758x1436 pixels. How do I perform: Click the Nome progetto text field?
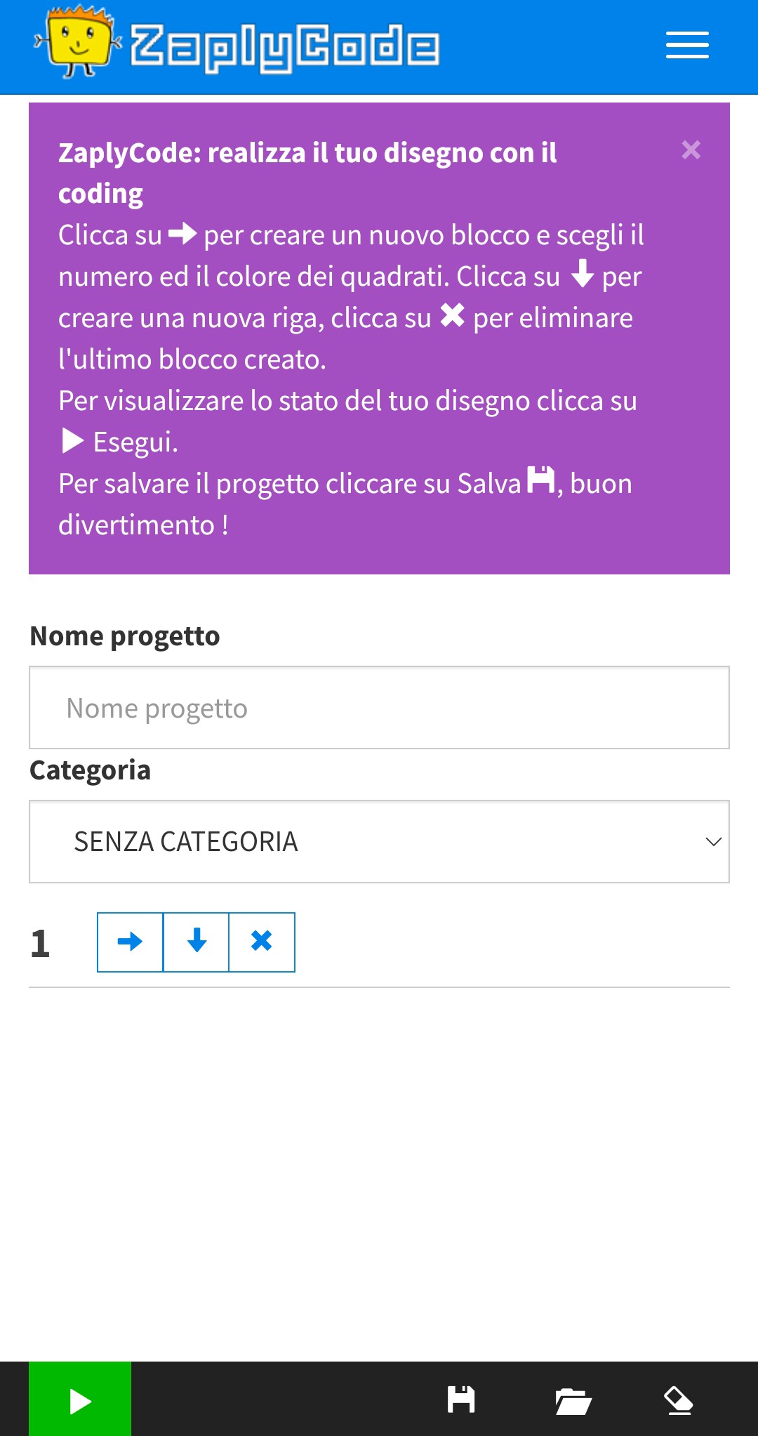click(x=379, y=706)
